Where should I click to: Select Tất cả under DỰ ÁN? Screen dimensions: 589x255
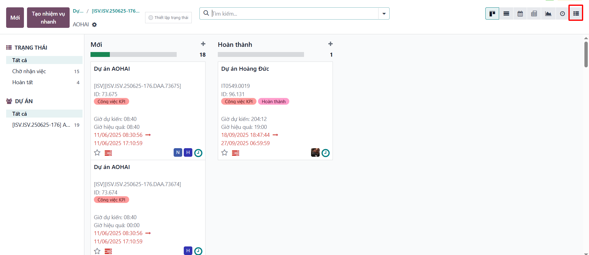[44, 114]
